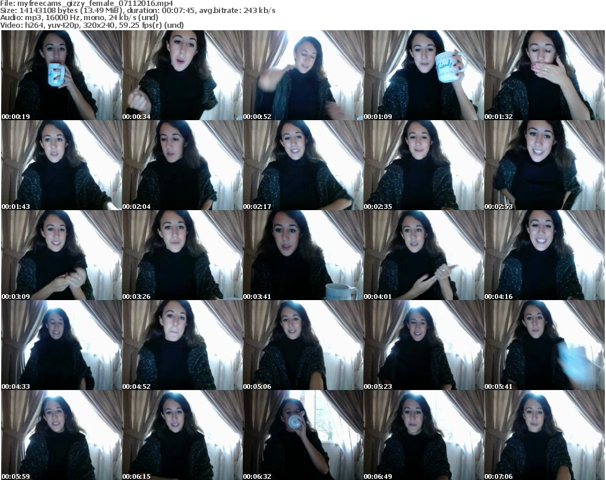
Task: Select the thumbnail timestamped 00:01:09
Action: click(424, 75)
